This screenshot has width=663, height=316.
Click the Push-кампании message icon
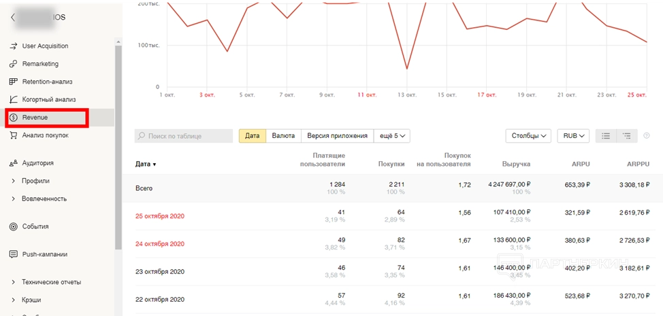point(14,254)
